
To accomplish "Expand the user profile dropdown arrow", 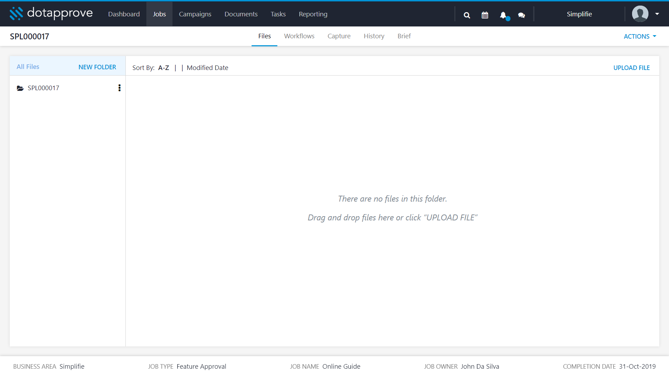I will pyautogui.click(x=657, y=14).
